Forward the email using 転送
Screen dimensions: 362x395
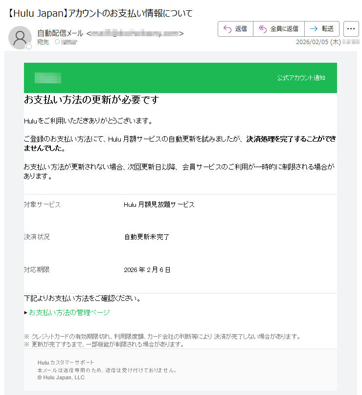[321, 29]
